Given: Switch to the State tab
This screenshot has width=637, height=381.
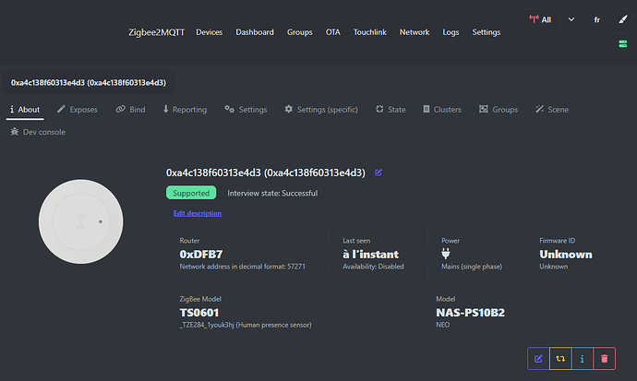Looking at the screenshot, I should point(391,110).
